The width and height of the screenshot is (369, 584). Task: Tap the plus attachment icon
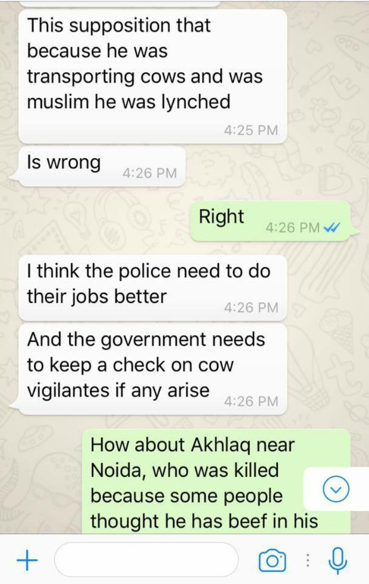click(27, 560)
